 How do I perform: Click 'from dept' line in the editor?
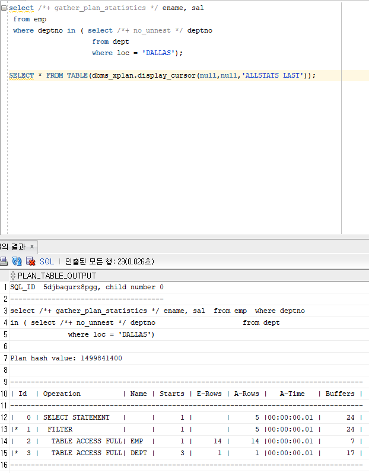(110, 41)
